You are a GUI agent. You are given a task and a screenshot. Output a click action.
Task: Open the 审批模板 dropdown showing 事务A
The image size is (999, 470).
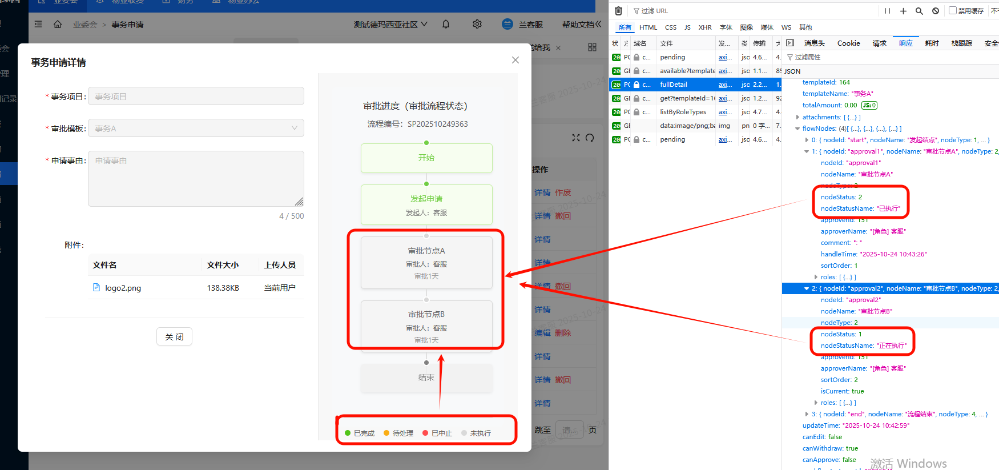[x=196, y=128]
